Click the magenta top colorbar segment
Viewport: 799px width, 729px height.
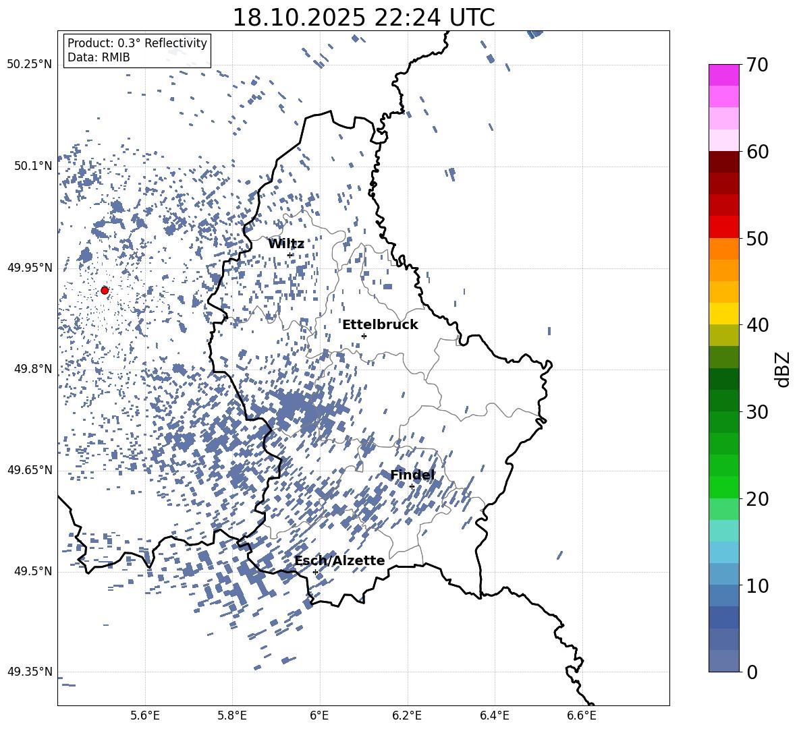coord(724,75)
